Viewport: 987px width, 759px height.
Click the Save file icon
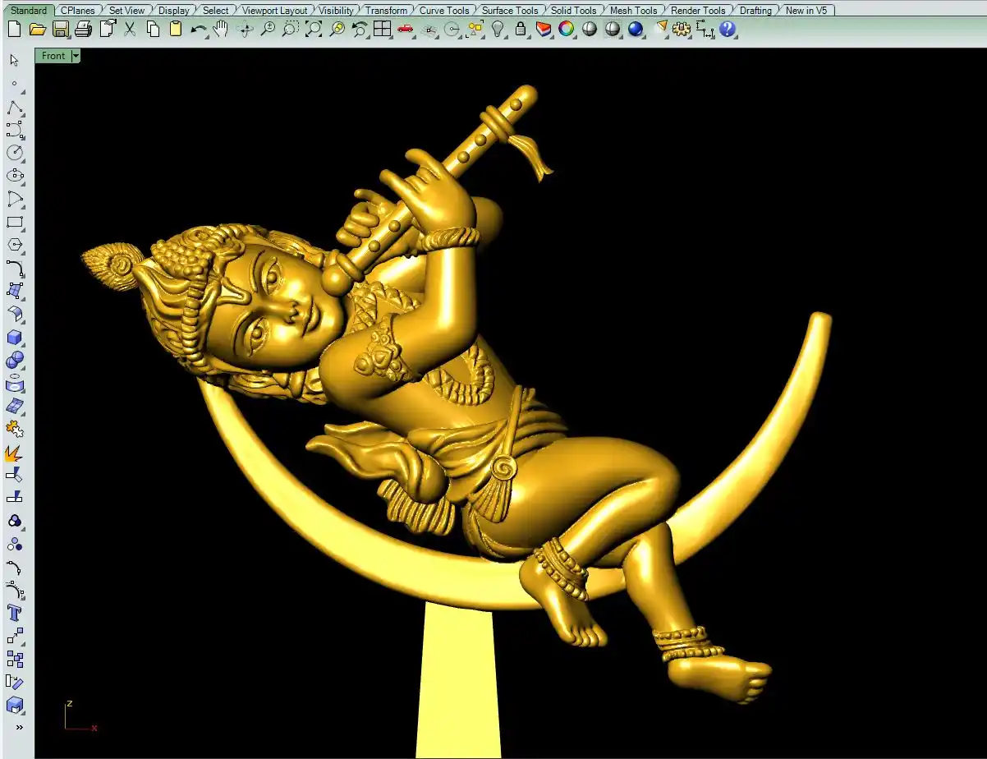(60, 30)
